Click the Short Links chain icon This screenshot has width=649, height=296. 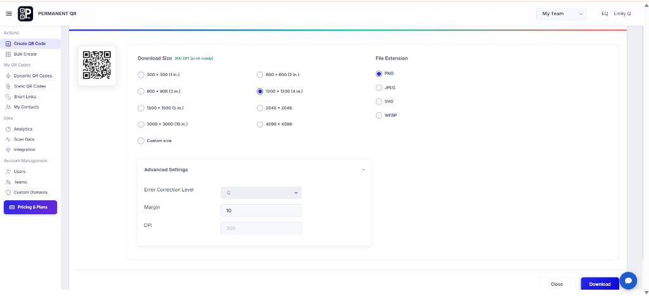8,96
